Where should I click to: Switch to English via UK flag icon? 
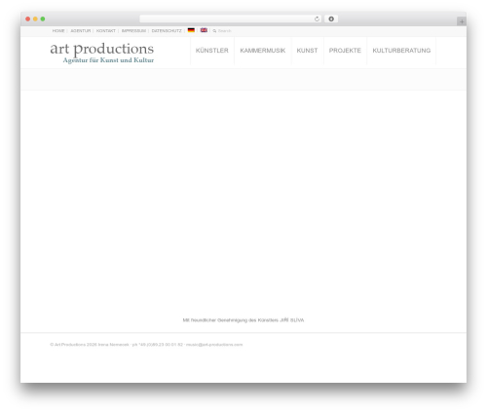(x=204, y=30)
